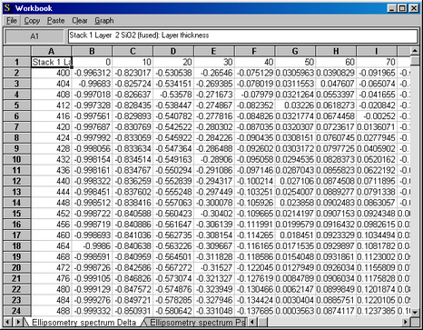The height and width of the screenshot is (330, 423).
Task: Click horizontal scrollbar left arrow
Action: coord(251,322)
